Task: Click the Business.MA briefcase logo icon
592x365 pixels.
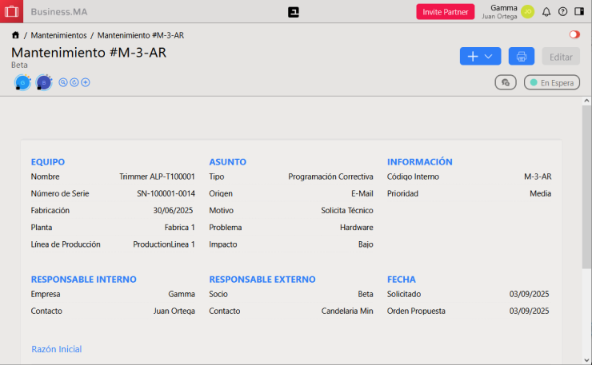Action: click(x=11, y=12)
